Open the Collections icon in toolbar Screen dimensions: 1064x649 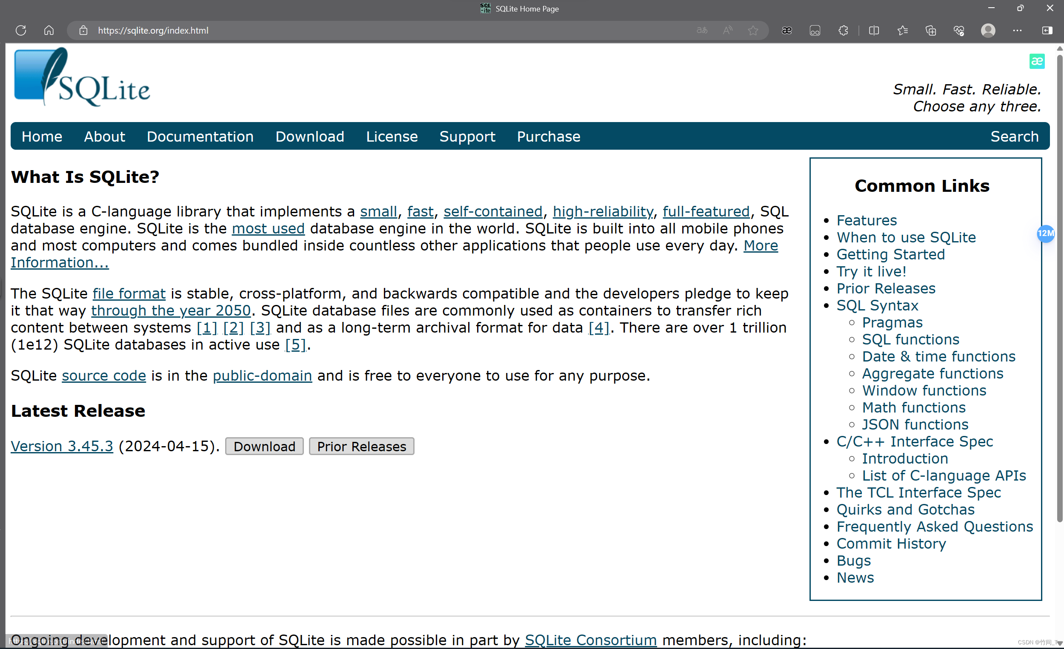pos(930,30)
